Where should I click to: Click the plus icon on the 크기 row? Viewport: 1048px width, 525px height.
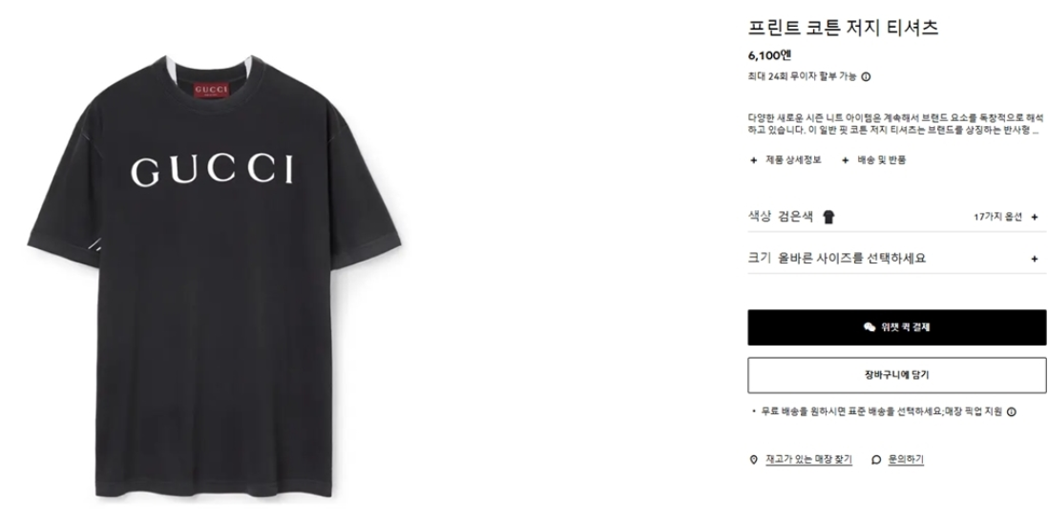coord(1035,259)
